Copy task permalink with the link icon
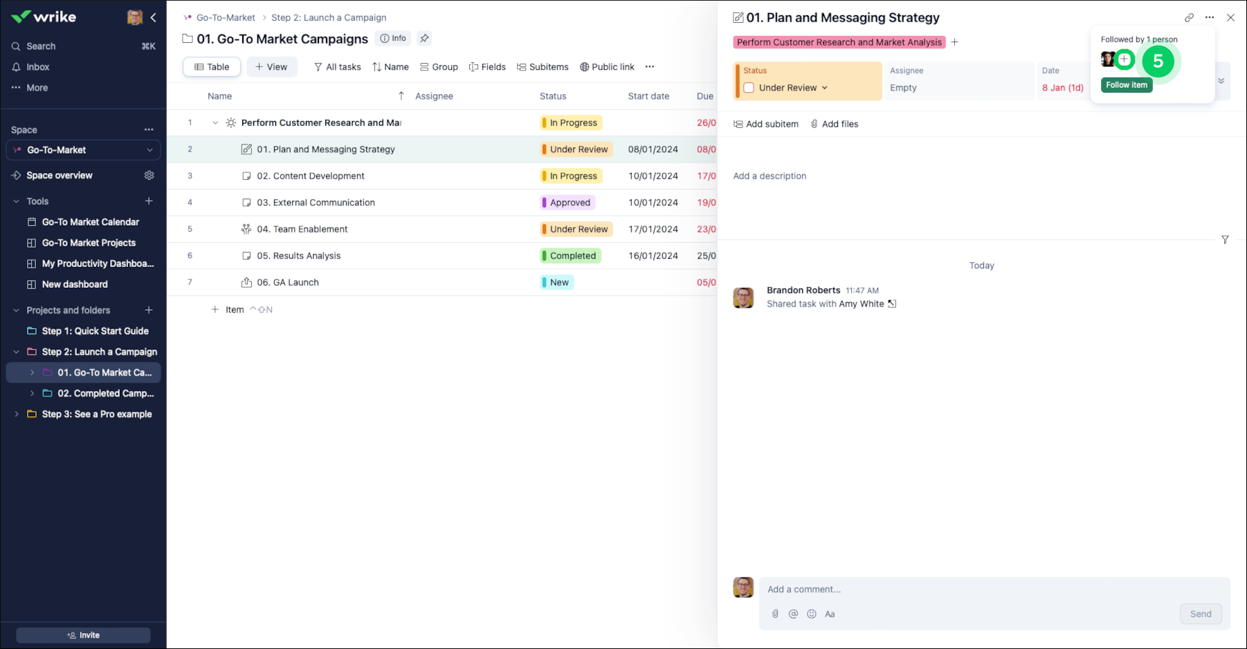This screenshot has height=649, width=1247. pyautogui.click(x=1189, y=18)
